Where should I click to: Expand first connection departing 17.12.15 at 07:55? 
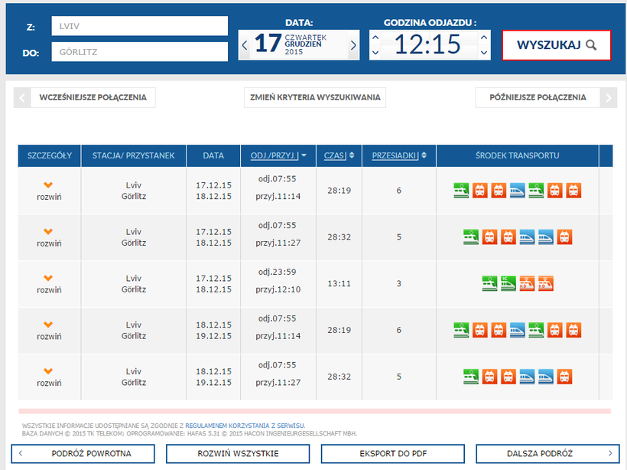pyautogui.click(x=49, y=191)
